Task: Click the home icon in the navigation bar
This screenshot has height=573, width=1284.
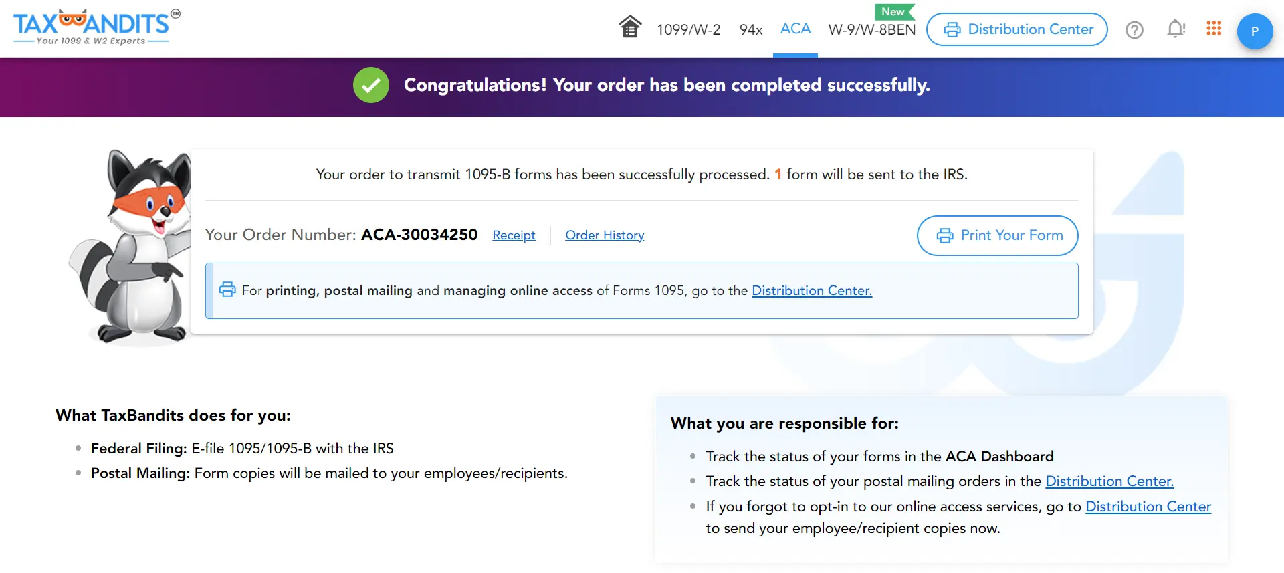Action: tap(629, 27)
